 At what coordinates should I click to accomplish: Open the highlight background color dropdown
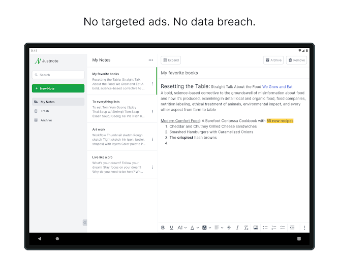[x=206, y=228]
